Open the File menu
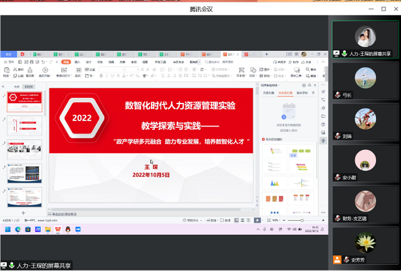This screenshot has height=271, width=401. [x=9, y=62]
